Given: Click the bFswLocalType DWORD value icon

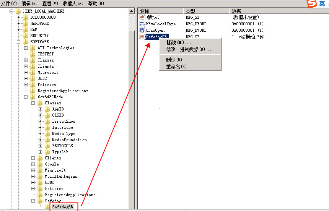Looking at the screenshot, I should [142, 24].
